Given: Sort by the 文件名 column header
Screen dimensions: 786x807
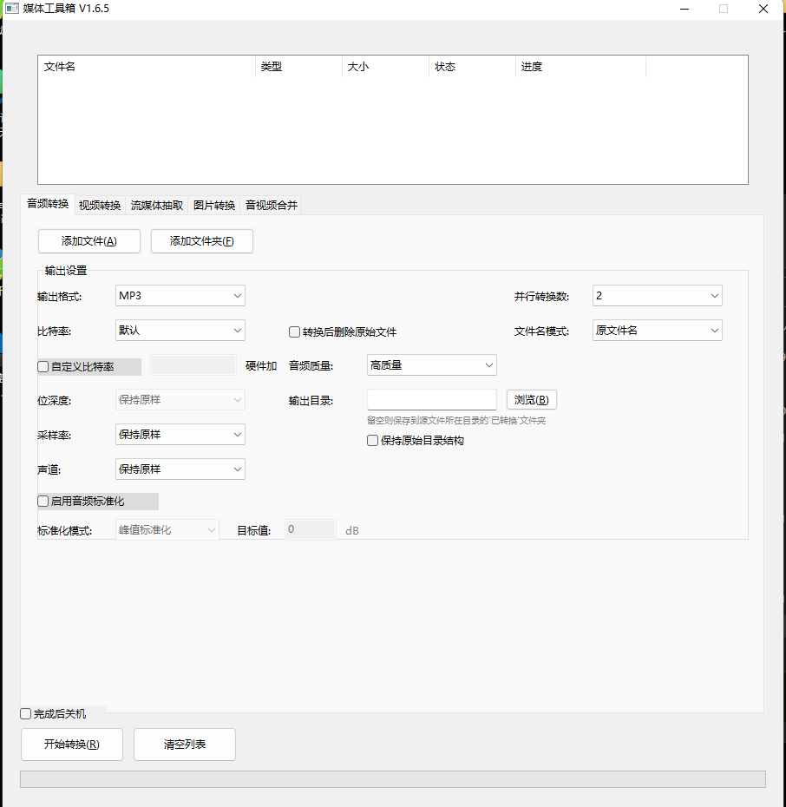Looking at the screenshot, I should (147, 67).
